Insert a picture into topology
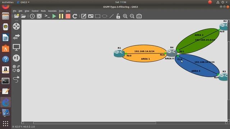Viewport: 230px width, 129px height. [91, 16]
